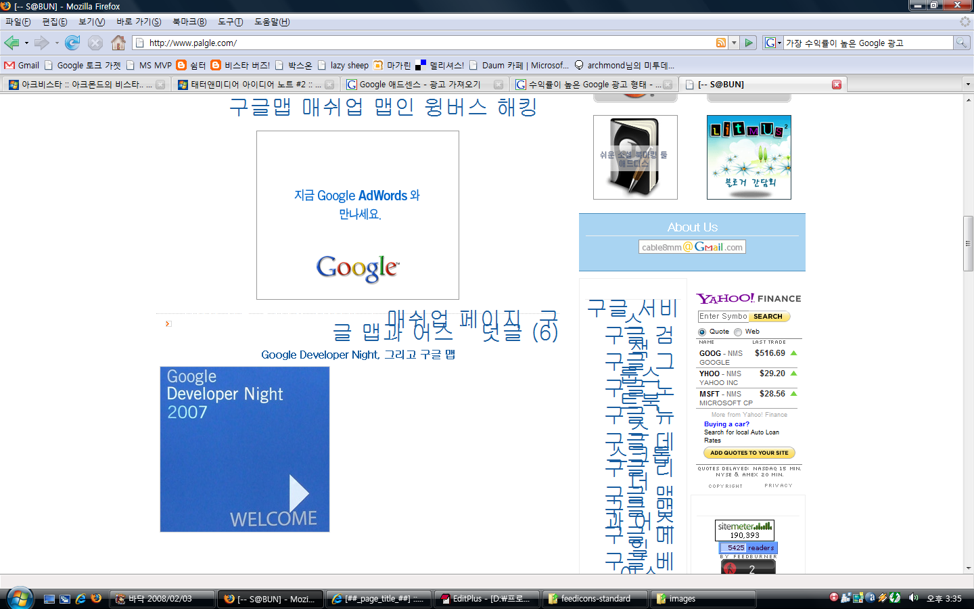The image size is (974, 609).
Task: Open the list all tabs dropdown
Action: point(968,85)
